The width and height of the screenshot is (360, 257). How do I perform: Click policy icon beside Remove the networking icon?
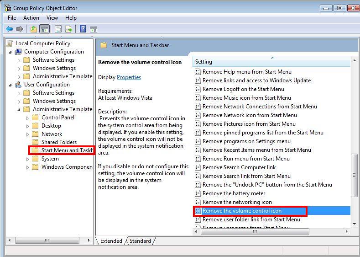[198, 202]
